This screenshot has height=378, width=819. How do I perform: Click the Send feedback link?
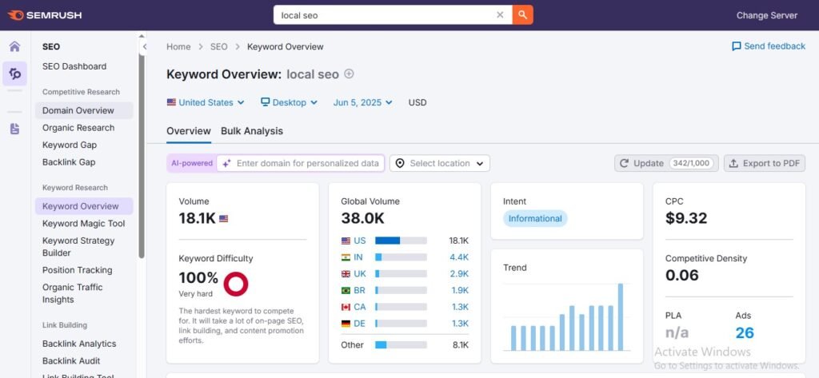[x=769, y=46]
